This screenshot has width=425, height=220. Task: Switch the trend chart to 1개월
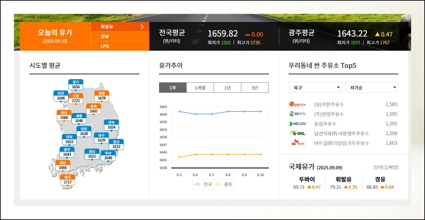tap(200, 88)
